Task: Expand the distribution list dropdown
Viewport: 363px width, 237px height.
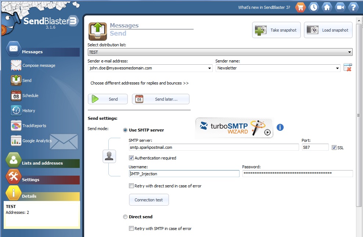Action: [349, 52]
